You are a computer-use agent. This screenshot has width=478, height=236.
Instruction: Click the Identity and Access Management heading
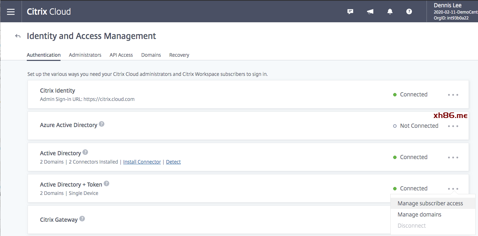[x=91, y=36]
